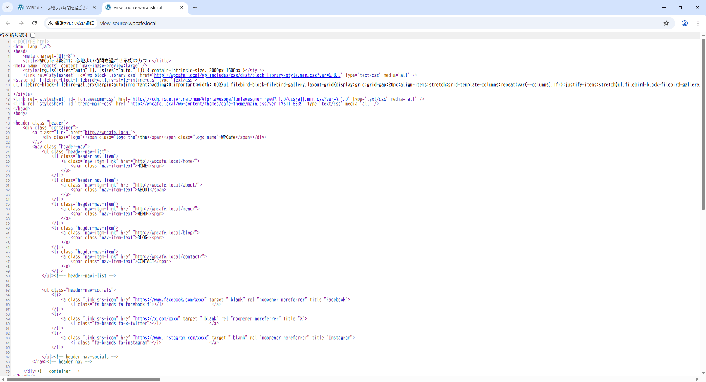Click the forward navigation arrow
The image size is (706, 382).
pos(21,23)
